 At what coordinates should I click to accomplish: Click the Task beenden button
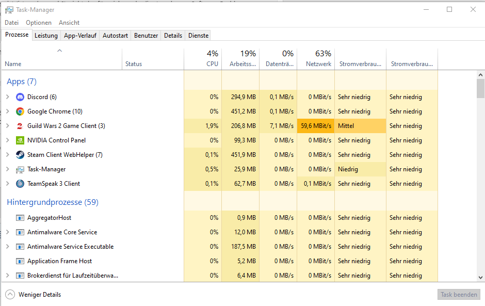pos(459,295)
